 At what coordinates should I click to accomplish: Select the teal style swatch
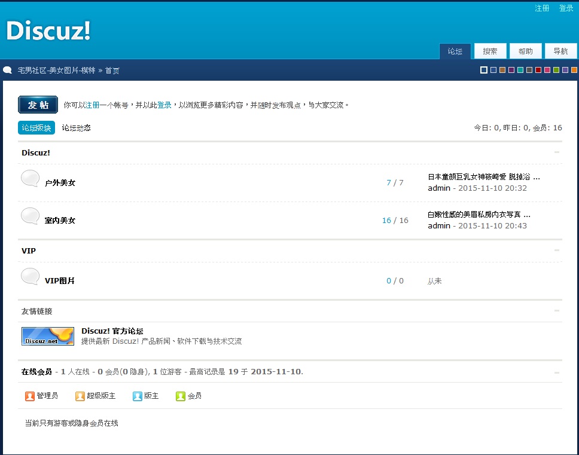coord(520,70)
